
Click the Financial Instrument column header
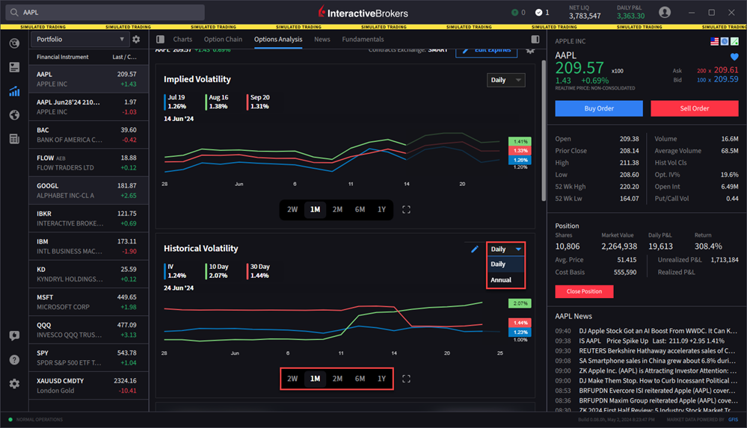click(62, 57)
